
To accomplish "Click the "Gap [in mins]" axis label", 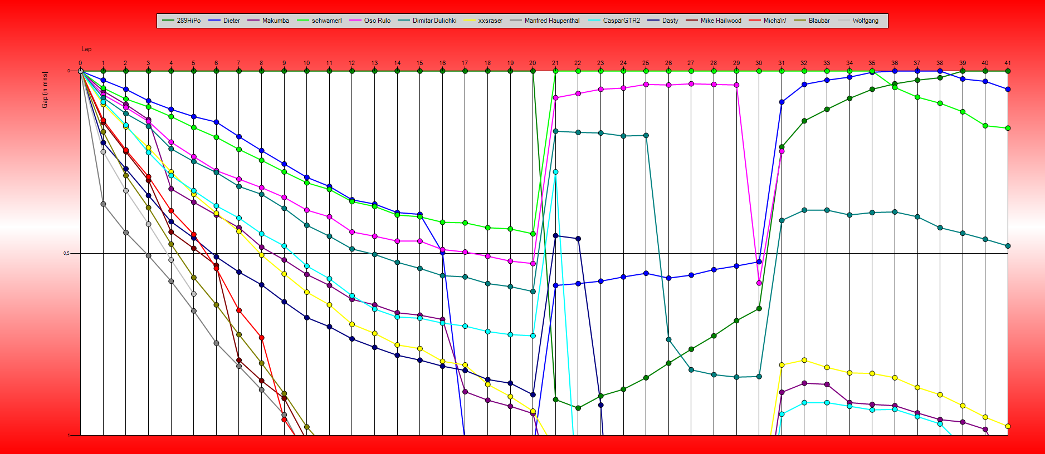I will click(45, 90).
